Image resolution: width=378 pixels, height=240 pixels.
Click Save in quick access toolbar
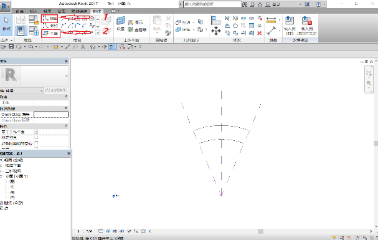11,47
